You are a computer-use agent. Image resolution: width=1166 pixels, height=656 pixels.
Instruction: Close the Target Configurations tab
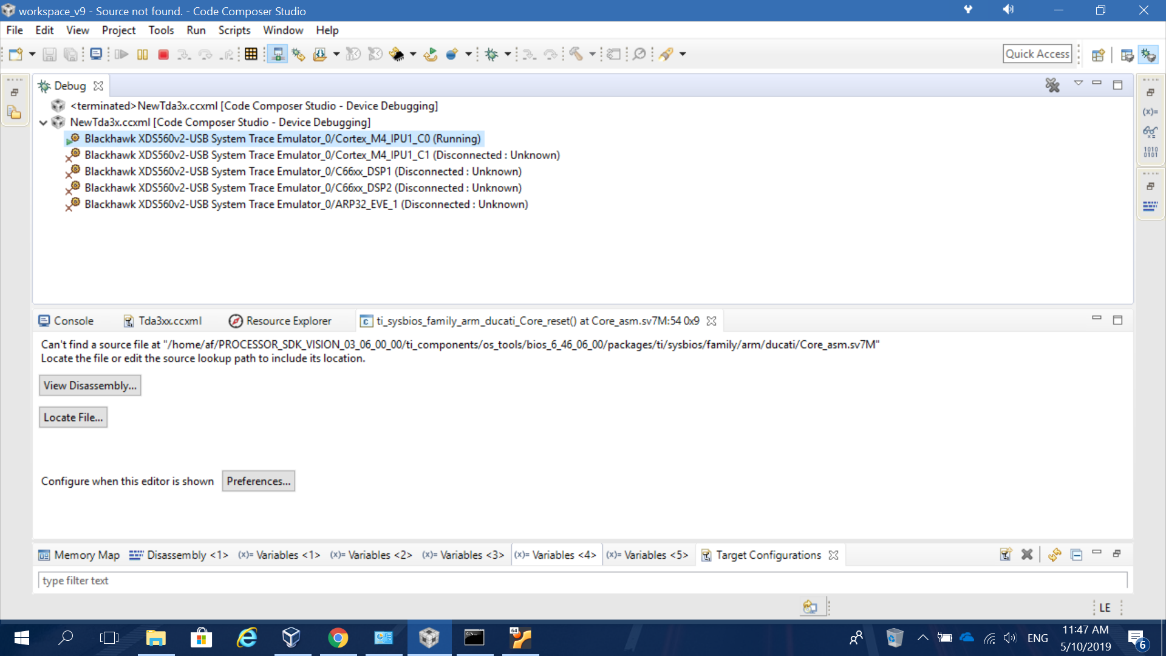(x=834, y=555)
